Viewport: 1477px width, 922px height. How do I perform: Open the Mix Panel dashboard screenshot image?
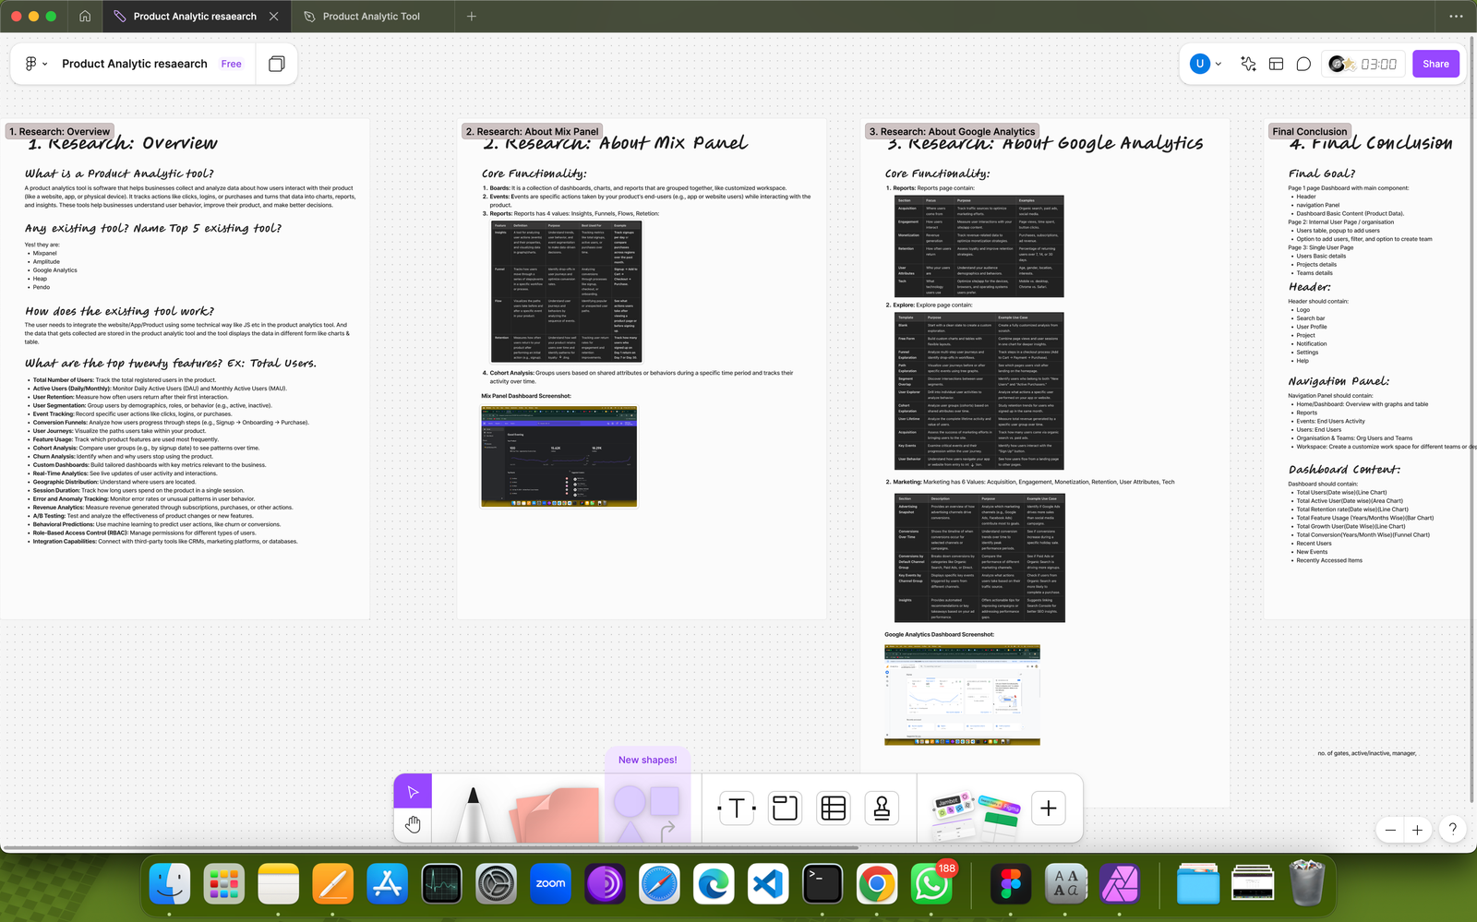[558, 456]
